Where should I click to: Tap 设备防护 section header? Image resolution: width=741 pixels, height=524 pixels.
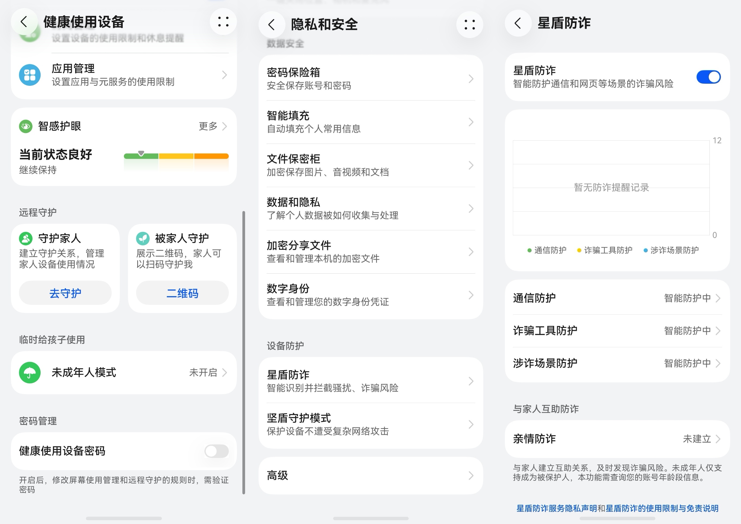285,346
